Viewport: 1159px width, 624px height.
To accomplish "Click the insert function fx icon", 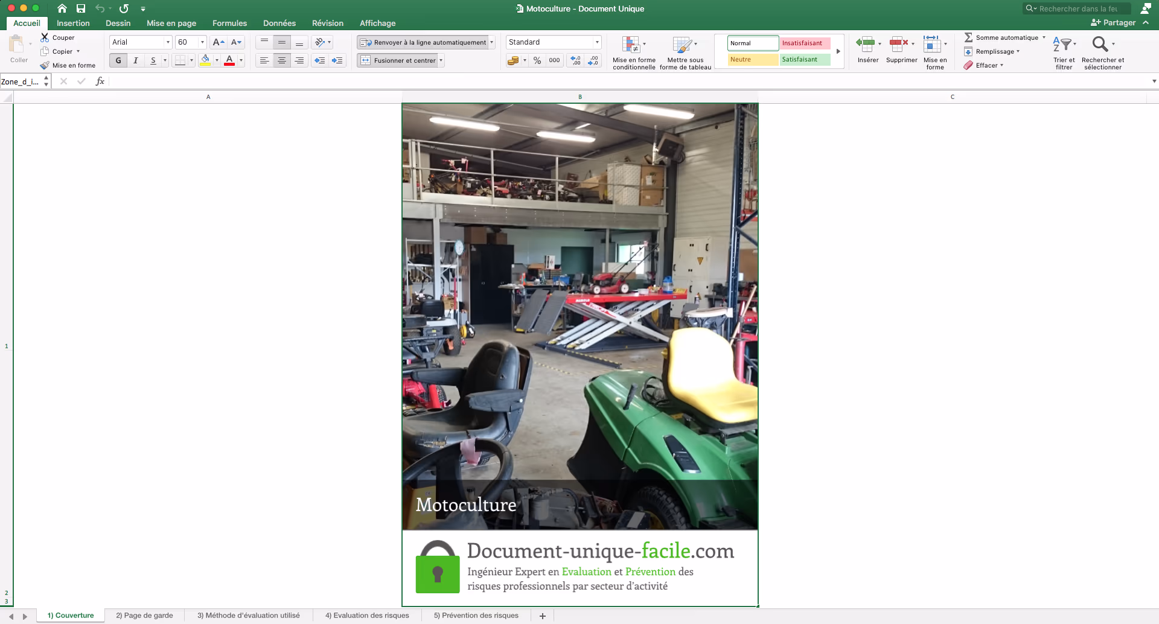I will click(x=100, y=81).
